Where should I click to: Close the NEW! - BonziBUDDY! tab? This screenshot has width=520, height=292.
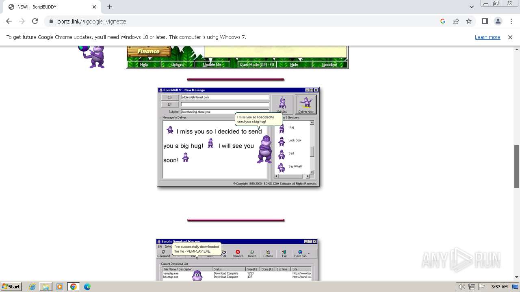coord(94,7)
